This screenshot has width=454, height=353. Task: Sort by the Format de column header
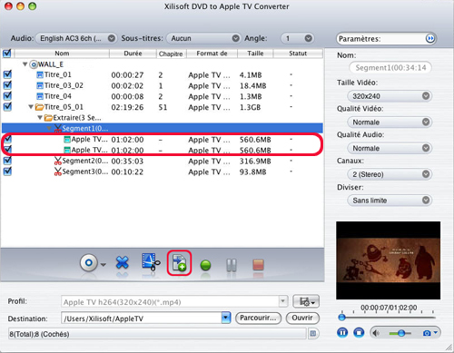(x=212, y=54)
